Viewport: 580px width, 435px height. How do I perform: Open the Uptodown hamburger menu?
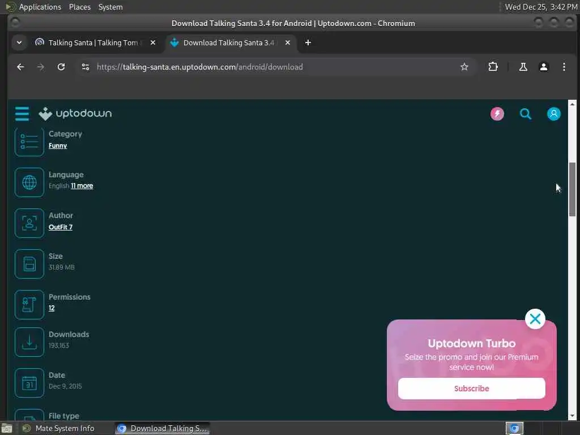[x=22, y=113]
